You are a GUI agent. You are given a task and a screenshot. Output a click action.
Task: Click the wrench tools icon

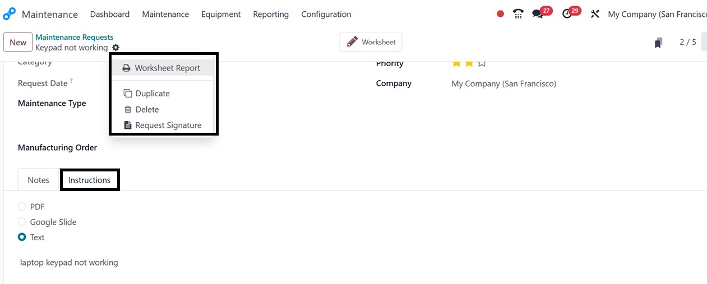(595, 14)
